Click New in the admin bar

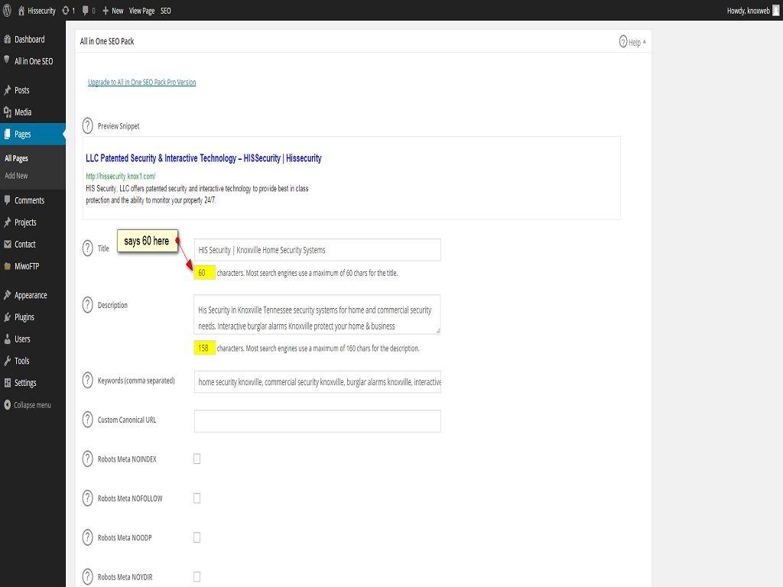tap(113, 11)
